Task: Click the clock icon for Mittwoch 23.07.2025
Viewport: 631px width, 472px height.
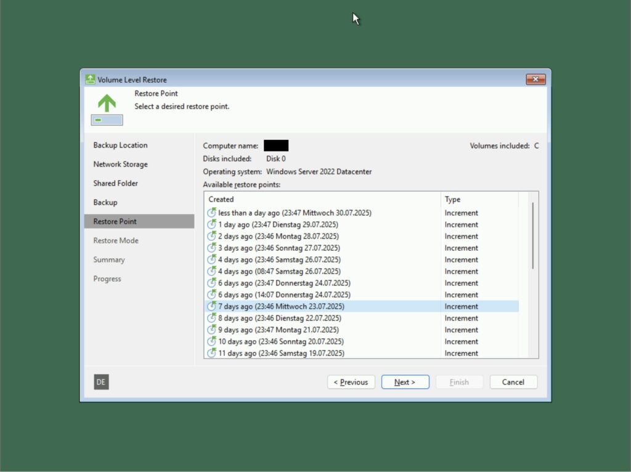Action: click(x=211, y=306)
